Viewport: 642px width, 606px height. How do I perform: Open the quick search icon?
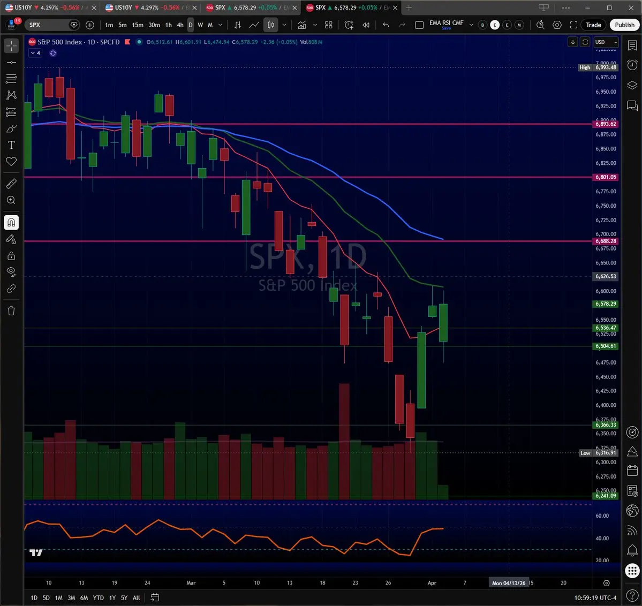click(540, 25)
